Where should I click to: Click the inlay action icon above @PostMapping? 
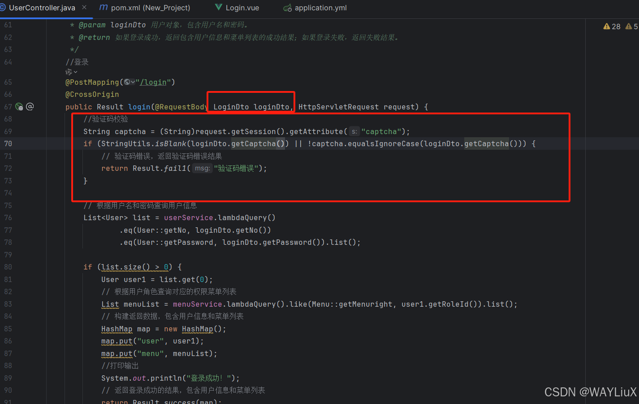point(69,72)
